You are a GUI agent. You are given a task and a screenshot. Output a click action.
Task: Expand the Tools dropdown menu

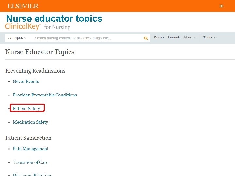tap(210, 37)
